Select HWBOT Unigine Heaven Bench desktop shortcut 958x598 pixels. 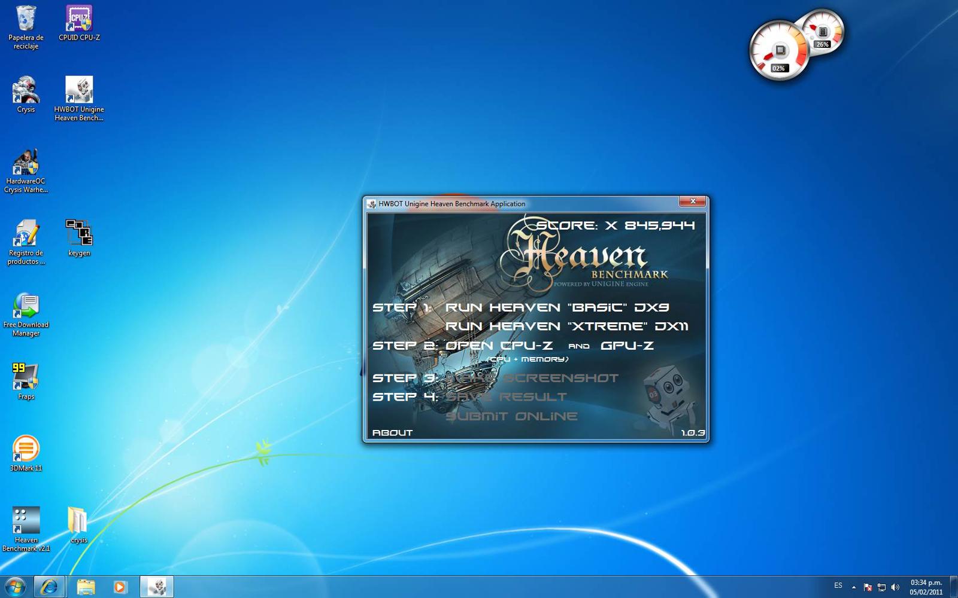(x=79, y=99)
